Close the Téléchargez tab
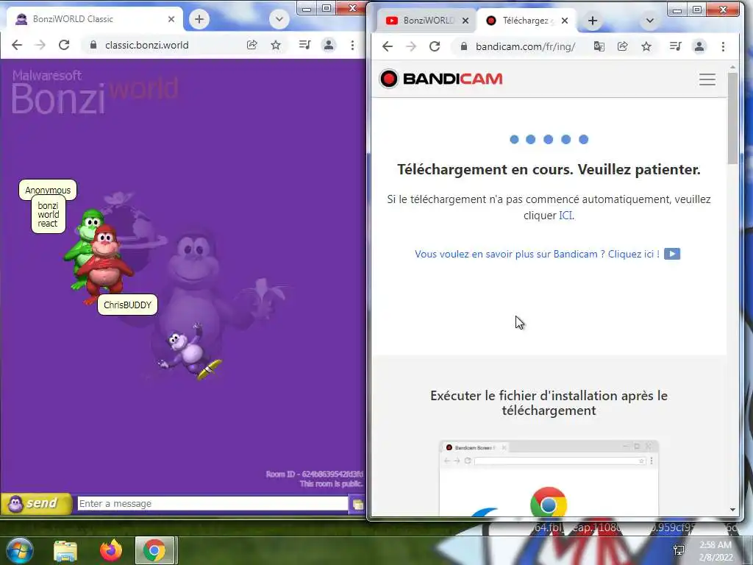753x565 pixels. (565, 21)
